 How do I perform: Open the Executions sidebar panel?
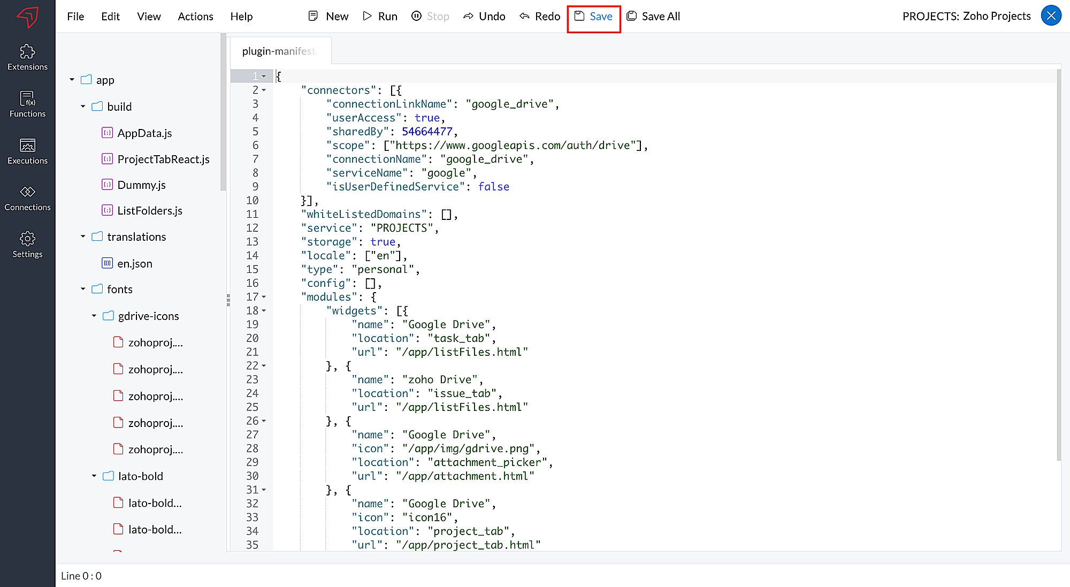[27, 151]
